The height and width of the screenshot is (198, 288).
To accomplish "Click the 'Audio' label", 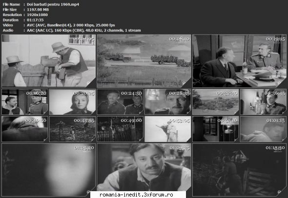I will coord(8,30).
